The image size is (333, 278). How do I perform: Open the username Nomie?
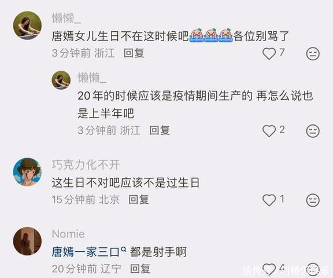[x=68, y=234]
